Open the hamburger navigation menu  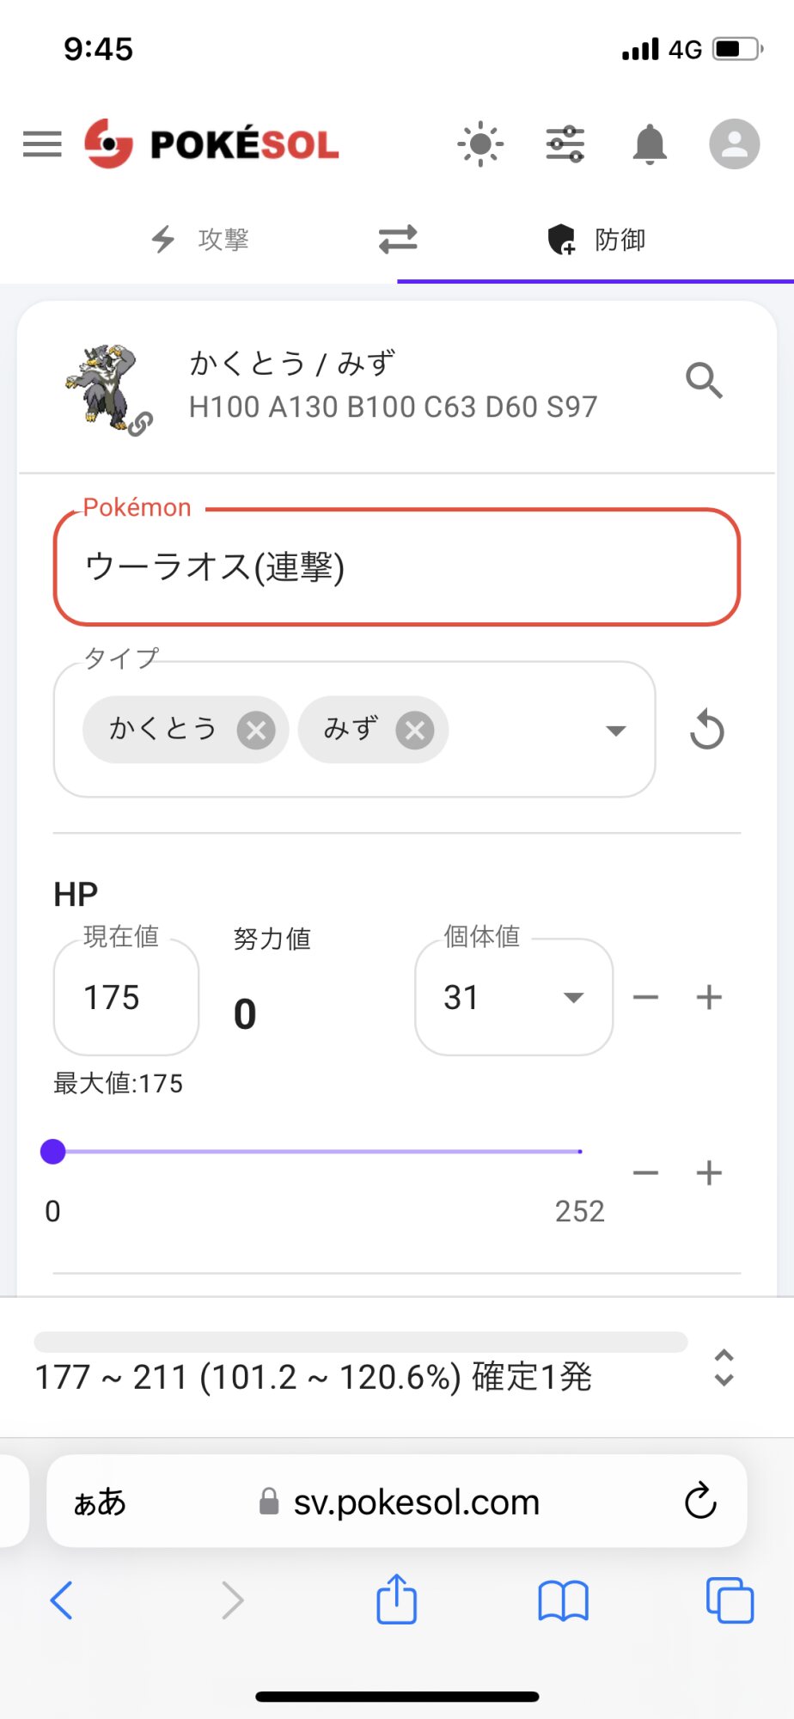coord(42,144)
